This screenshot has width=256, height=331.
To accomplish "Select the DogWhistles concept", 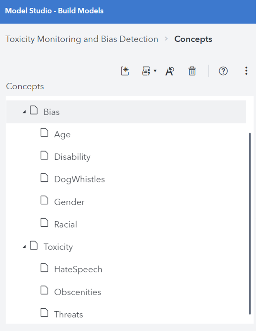I will (79, 179).
